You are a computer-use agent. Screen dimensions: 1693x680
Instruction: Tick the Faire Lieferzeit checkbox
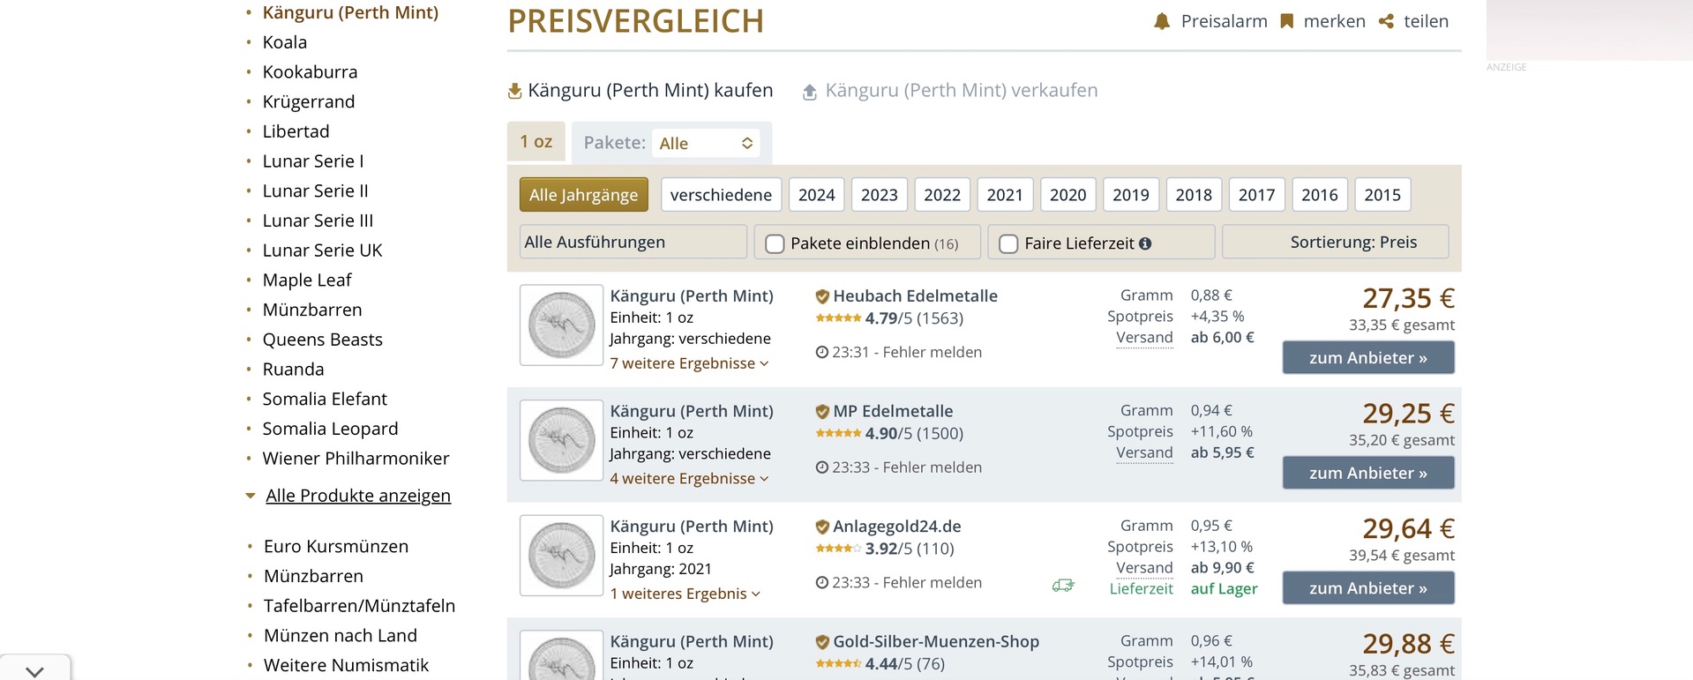click(1008, 243)
